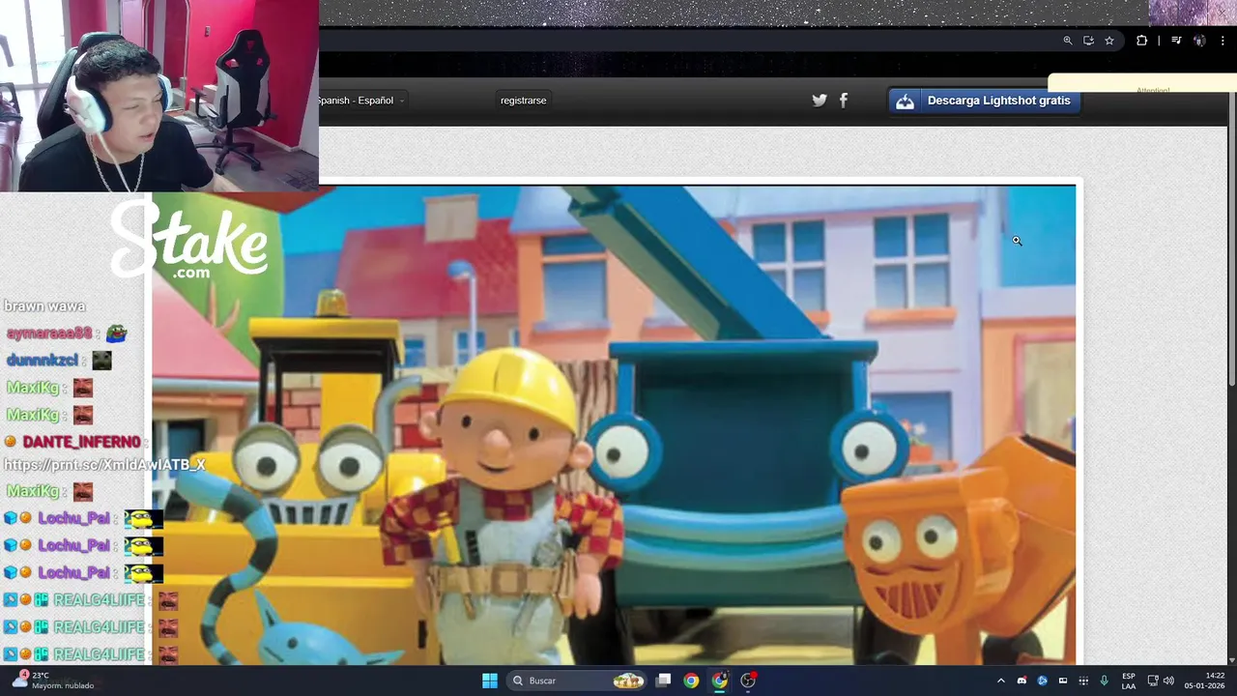
Task: Click the Attention notification banner
Action: [1142, 84]
